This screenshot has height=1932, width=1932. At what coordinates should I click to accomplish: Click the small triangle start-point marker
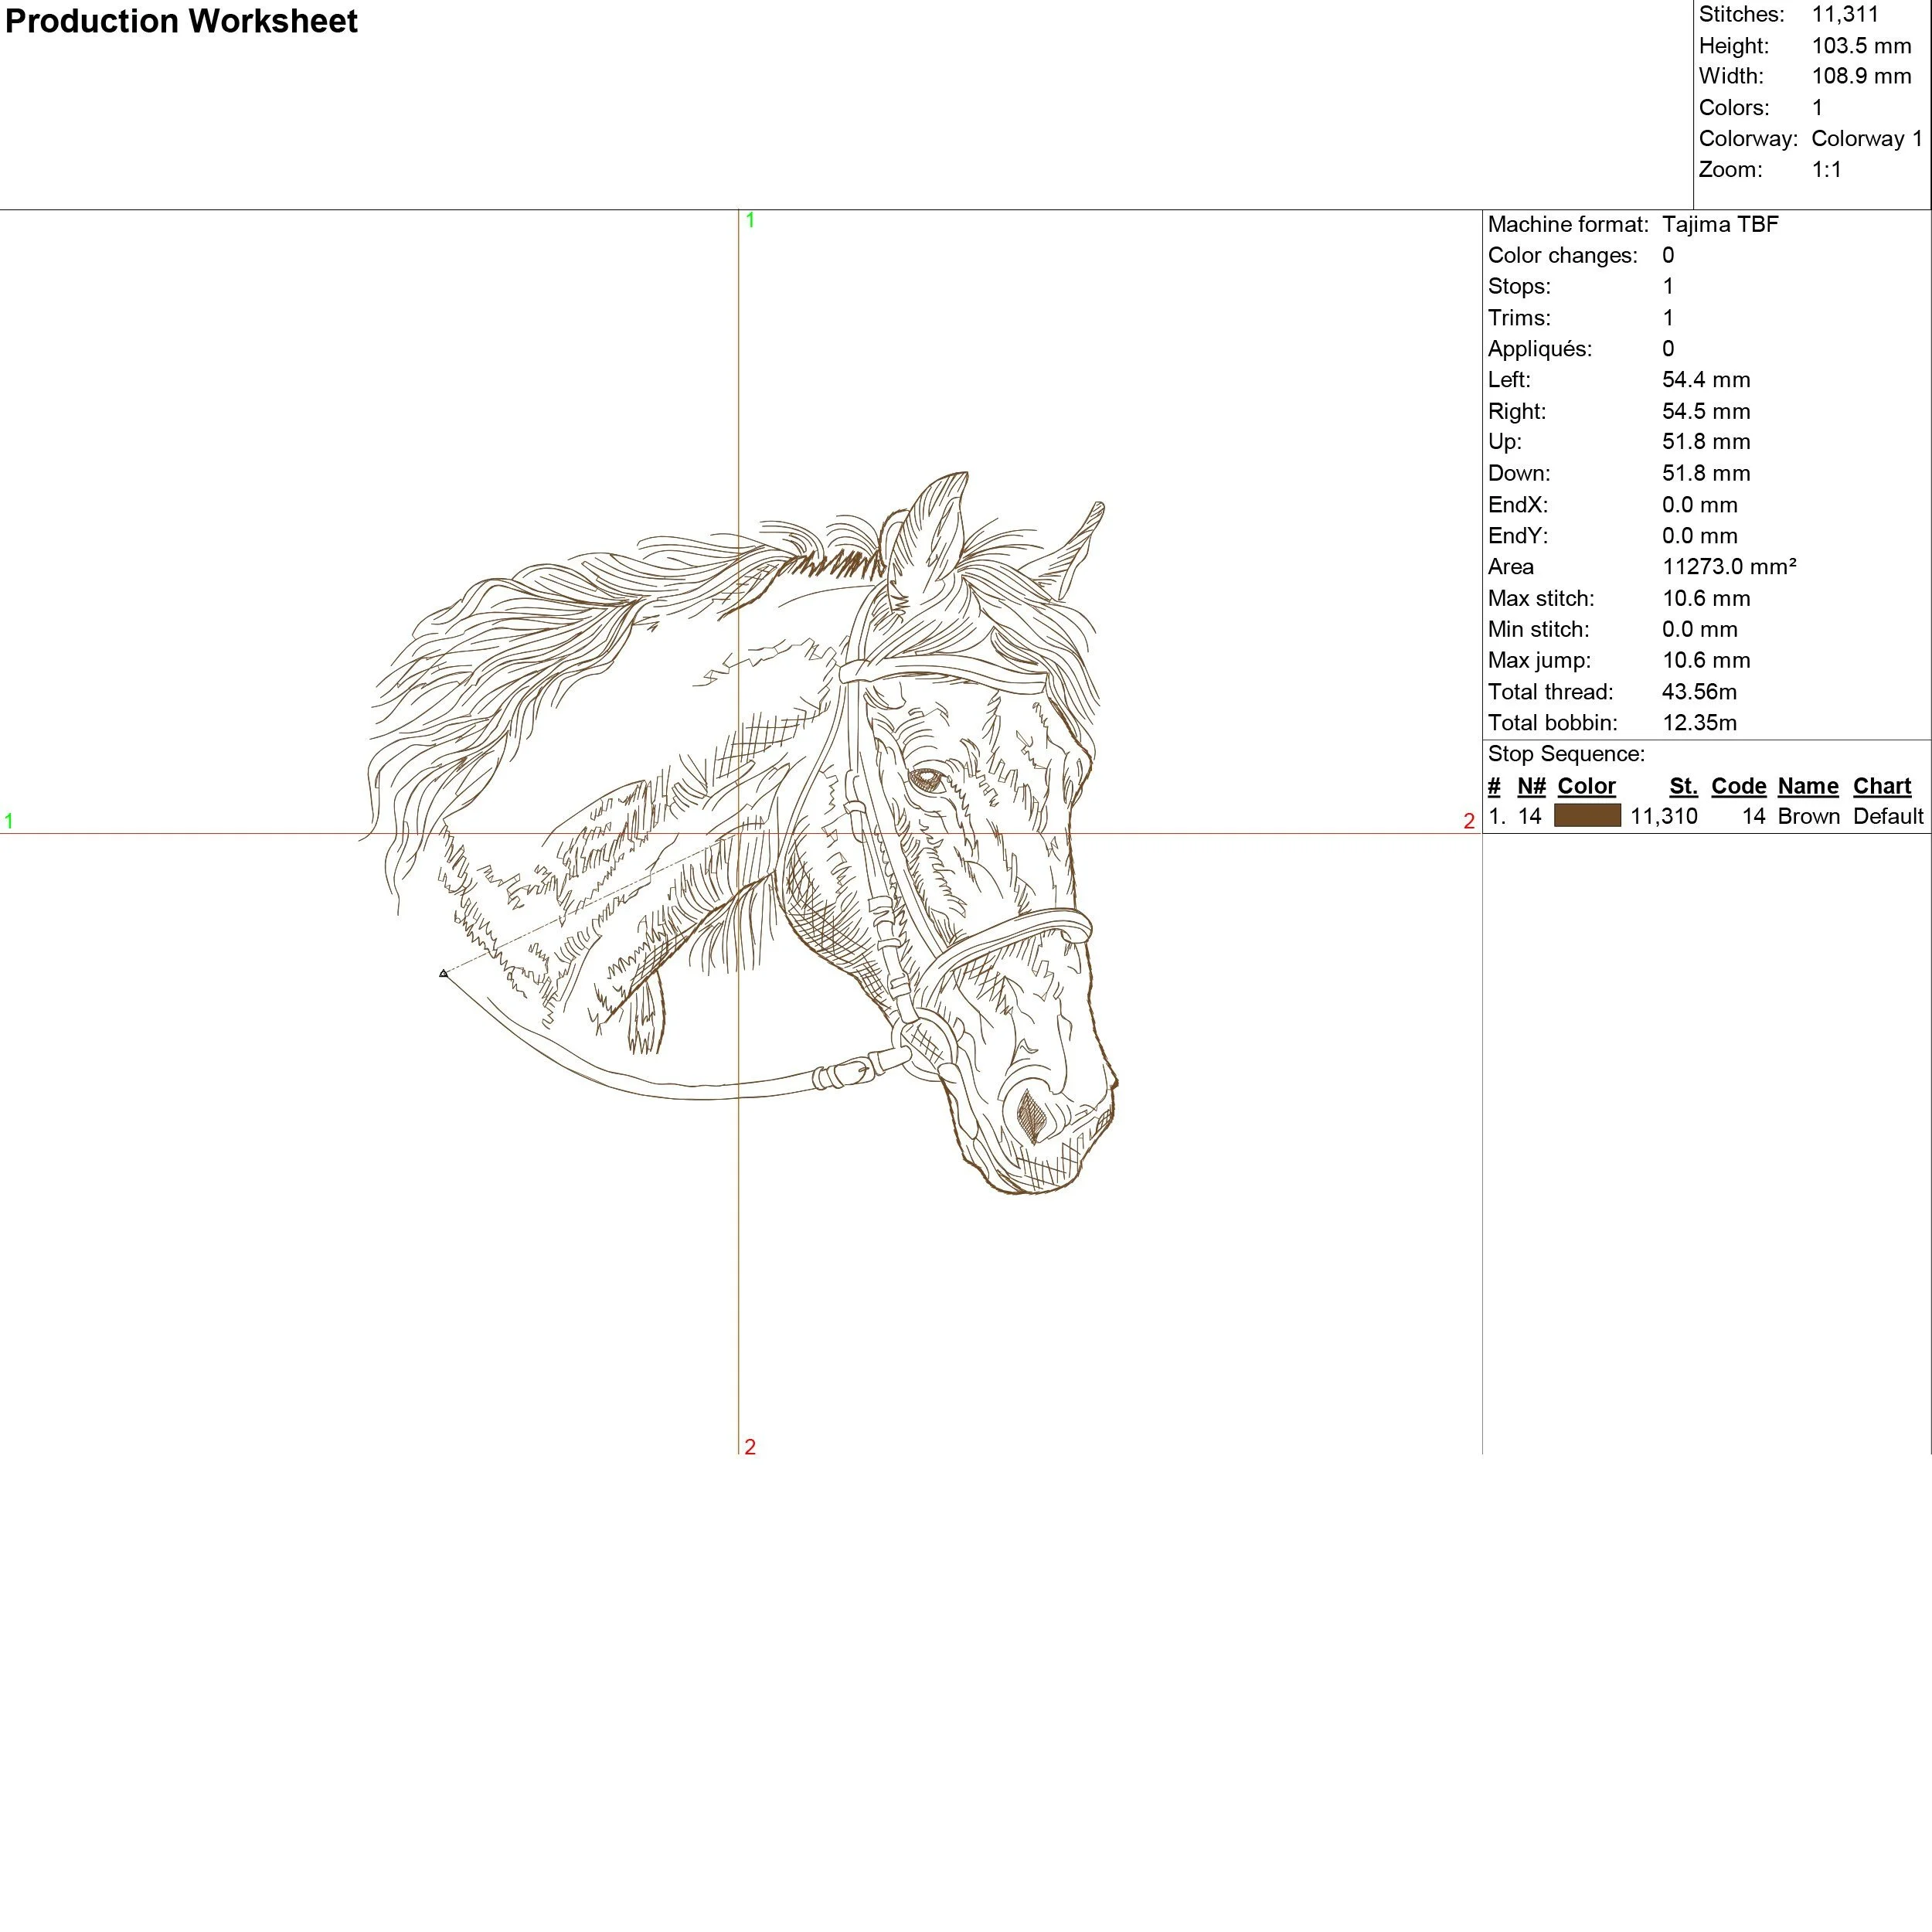click(443, 973)
